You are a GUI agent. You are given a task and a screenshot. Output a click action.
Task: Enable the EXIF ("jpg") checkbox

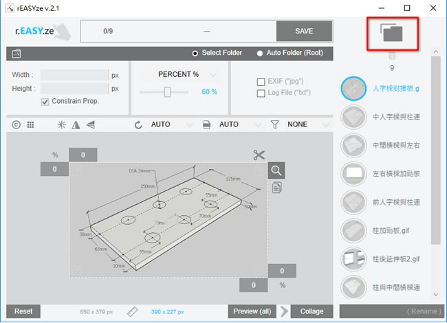click(x=261, y=82)
